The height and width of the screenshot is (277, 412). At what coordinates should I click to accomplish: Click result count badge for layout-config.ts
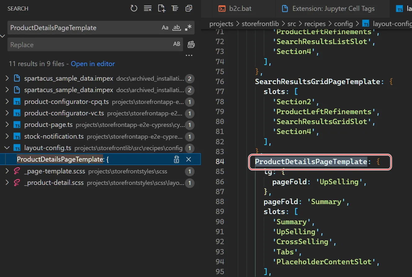[x=190, y=148]
